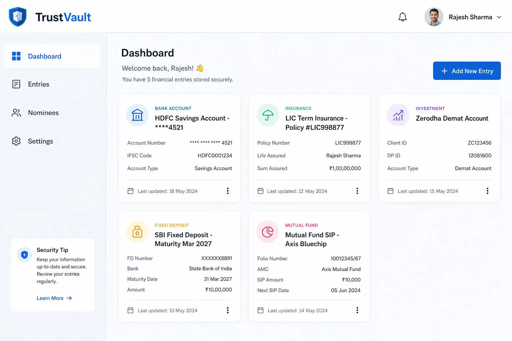Click the TrustVault brand name
This screenshot has height=341, width=512.
63,17
